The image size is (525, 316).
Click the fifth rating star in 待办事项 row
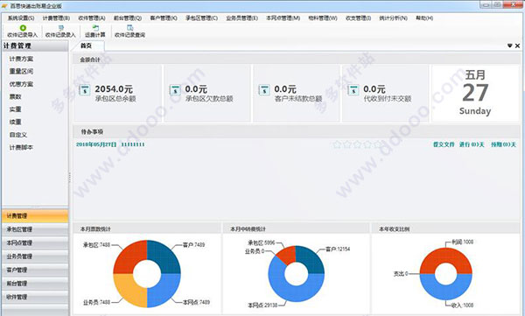[x=378, y=144]
